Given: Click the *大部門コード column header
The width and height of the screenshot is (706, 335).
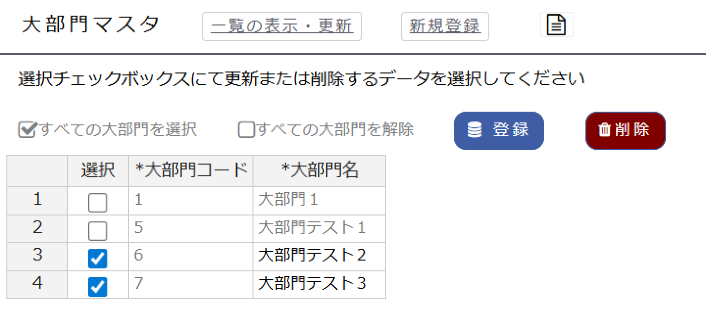Looking at the screenshot, I should 190,171.
